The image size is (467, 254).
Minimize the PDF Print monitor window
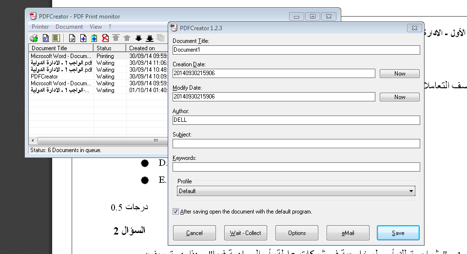pos(297,17)
